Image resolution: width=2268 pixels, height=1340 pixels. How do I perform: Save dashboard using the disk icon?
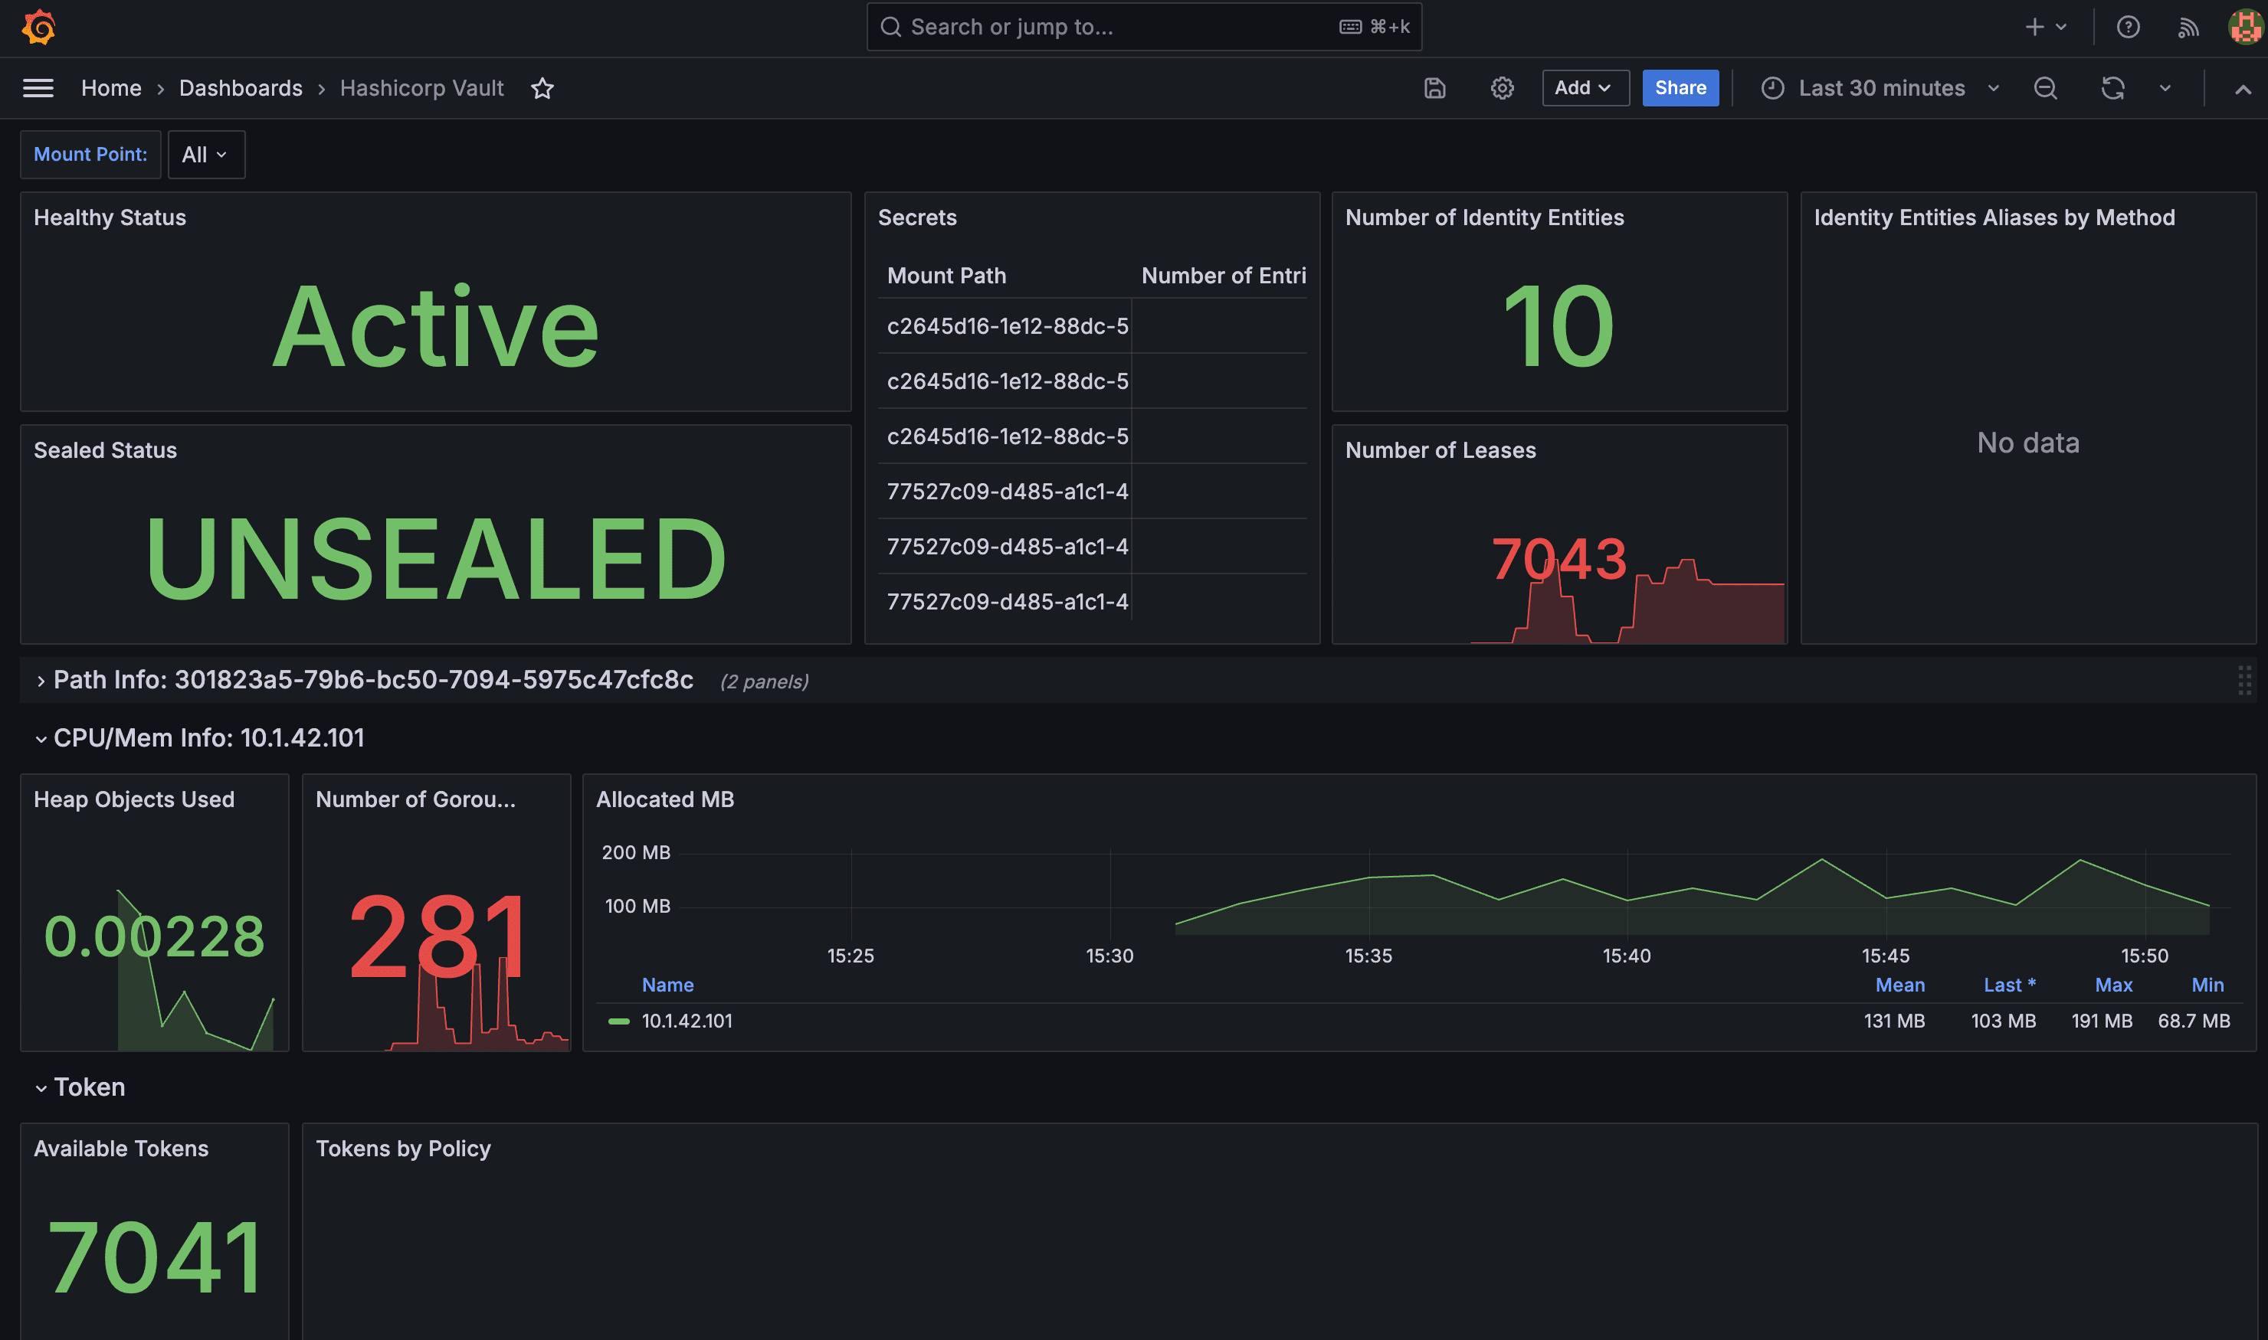(1435, 87)
